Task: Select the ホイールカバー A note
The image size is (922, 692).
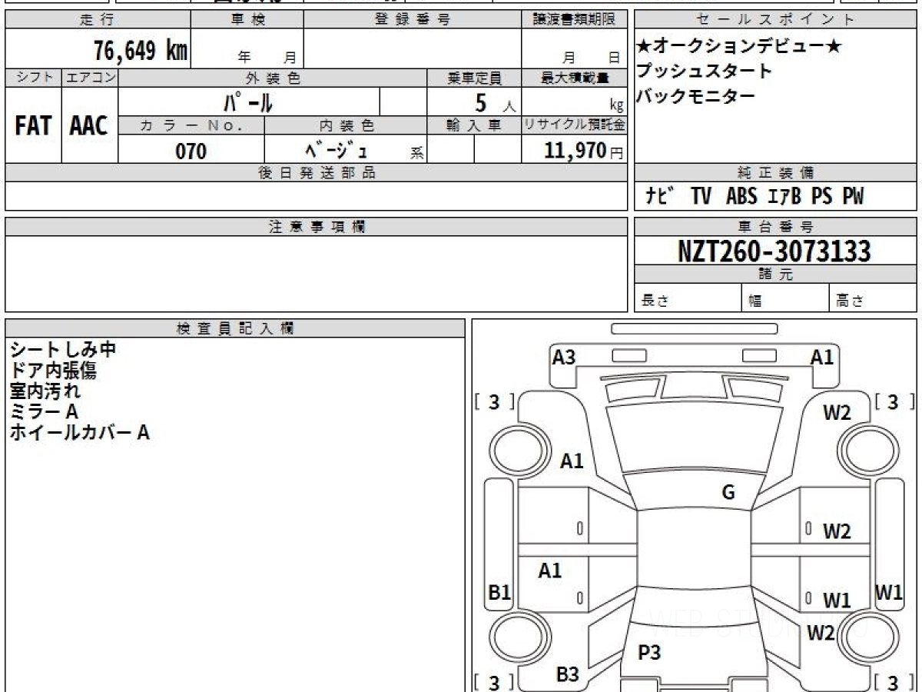Action: tap(79, 433)
